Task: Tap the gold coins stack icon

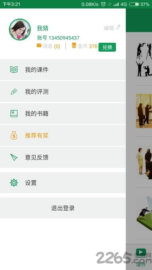Action: (74, 45)
